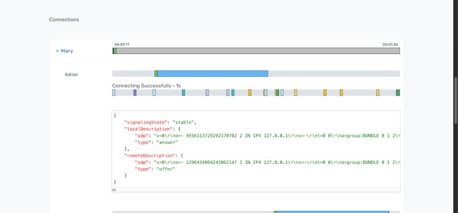This screenshot has width=458, height=213.
Task: Select the green marker mid-way along event timeline
Action: tap(277, 93)
